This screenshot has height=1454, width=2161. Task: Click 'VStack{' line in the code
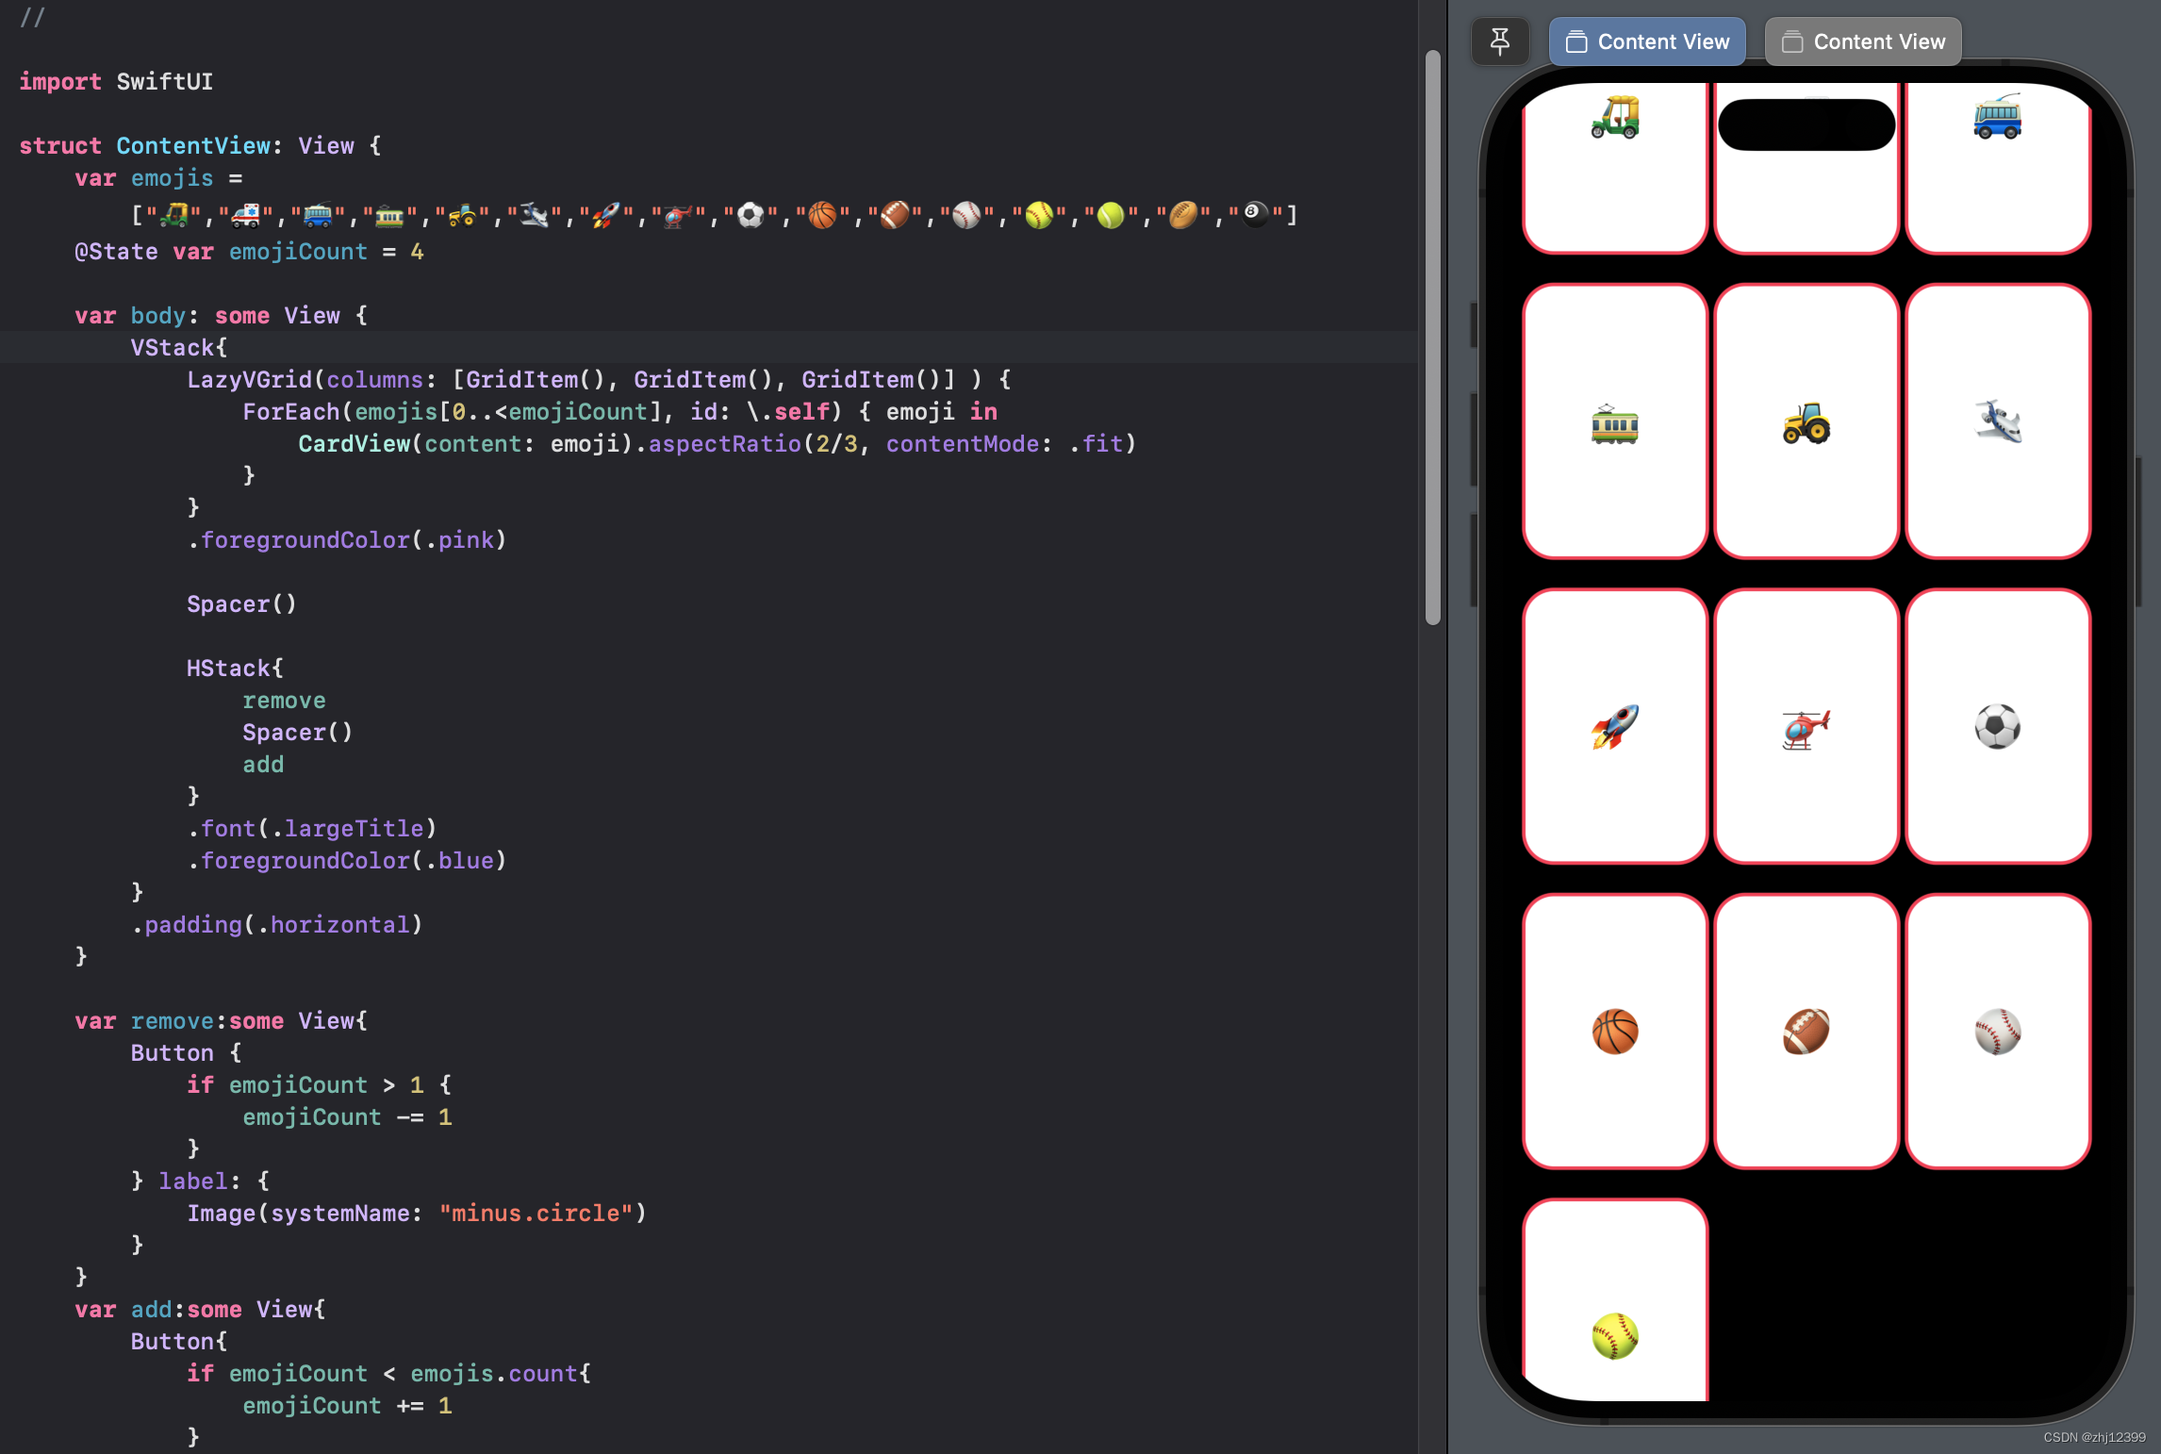(x=179, y=348)
